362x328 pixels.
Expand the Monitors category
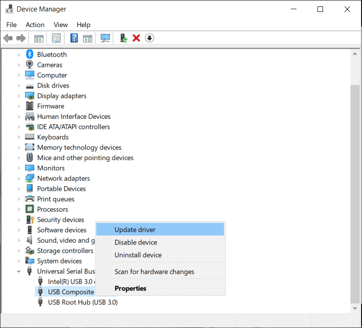19,168
